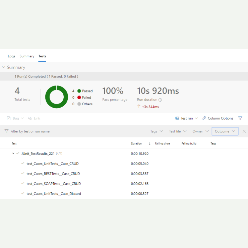Click the duration 0:00:02.166
Image resolution: width=248 pixels, height=248 pixels.
tap(140, 184)
